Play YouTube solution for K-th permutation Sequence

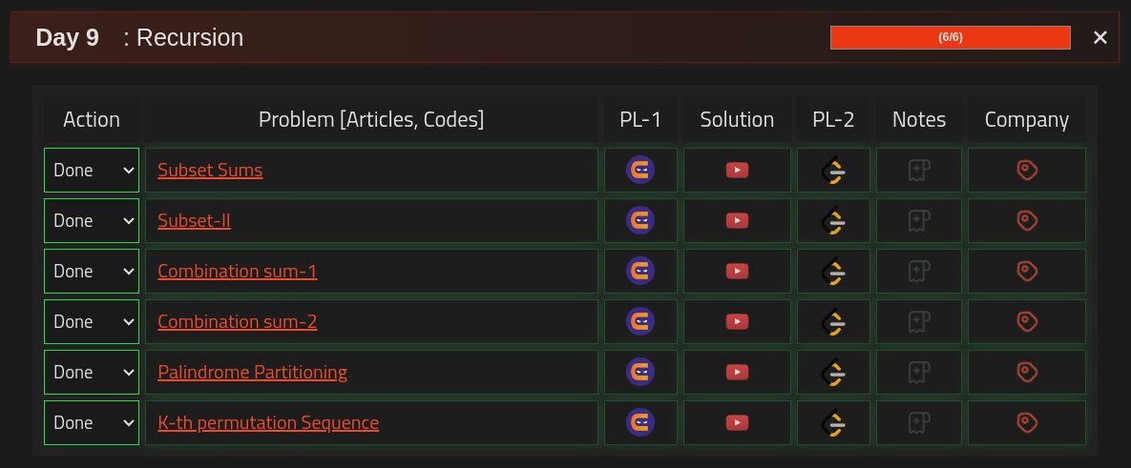[x=737, y=422]
